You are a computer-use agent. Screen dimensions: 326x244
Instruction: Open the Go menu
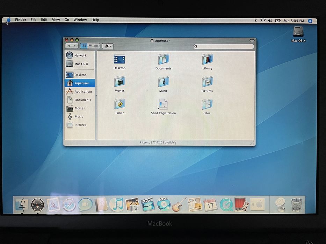pyautogui.click(x=67, y=20)
